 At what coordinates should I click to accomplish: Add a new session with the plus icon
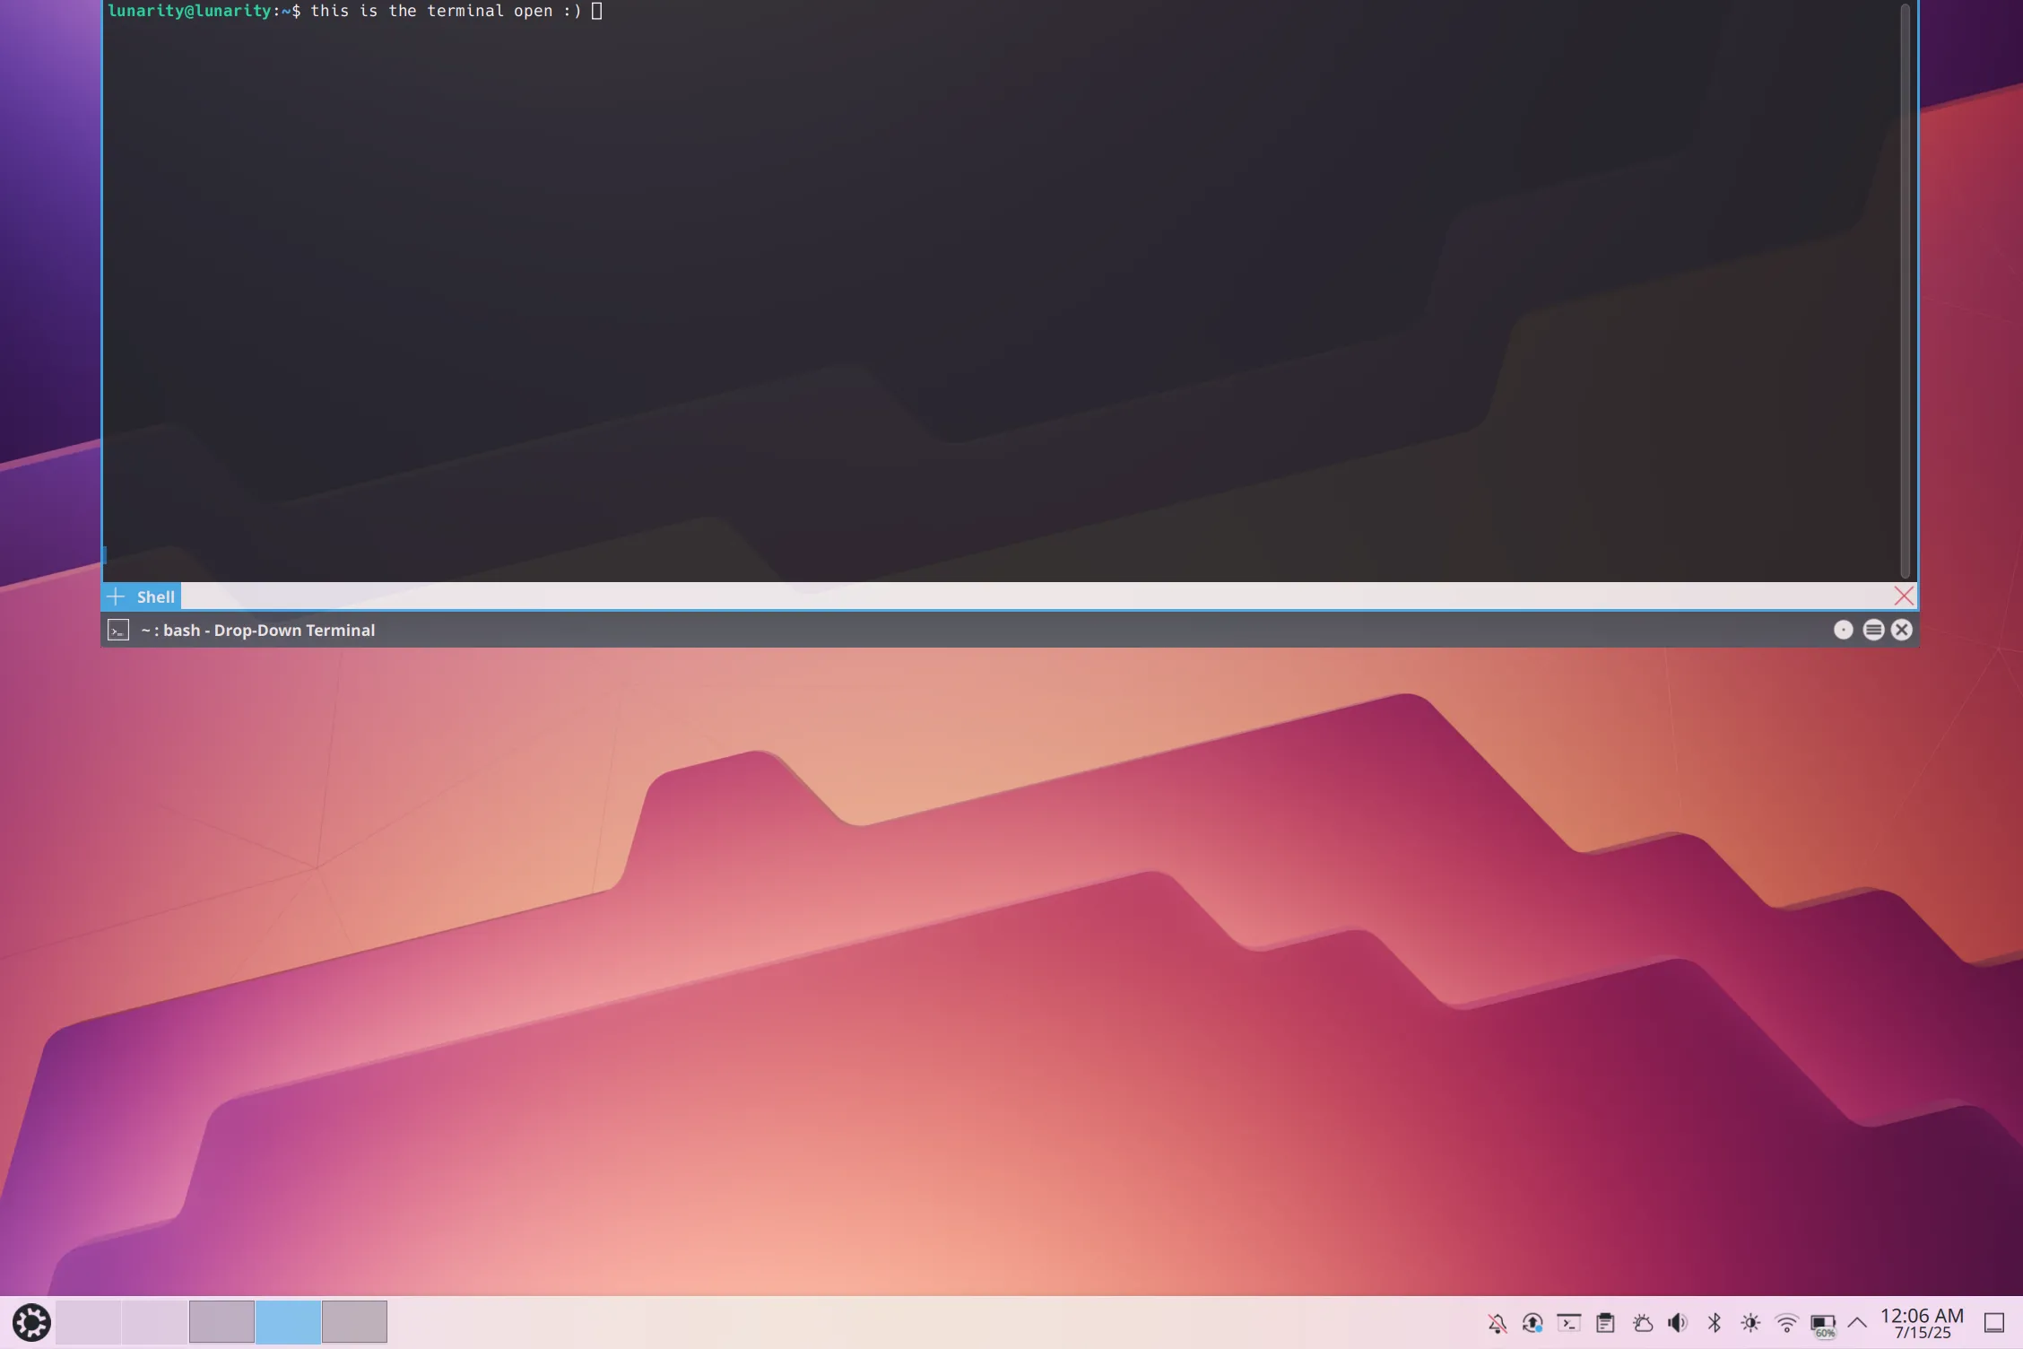point(116,596)
